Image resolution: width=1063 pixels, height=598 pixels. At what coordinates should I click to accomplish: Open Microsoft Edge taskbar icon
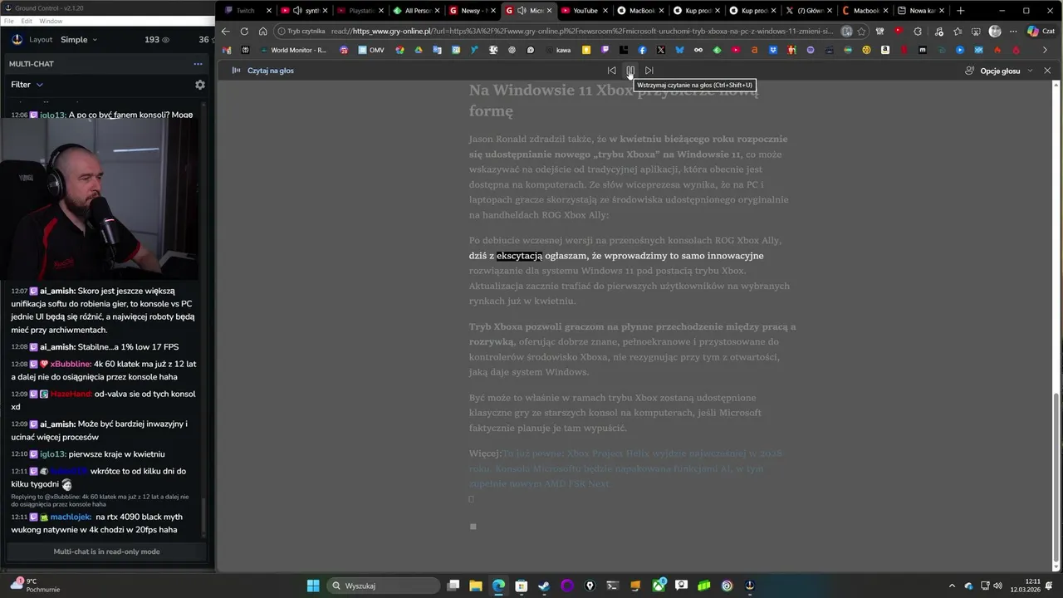coord(498,586)
